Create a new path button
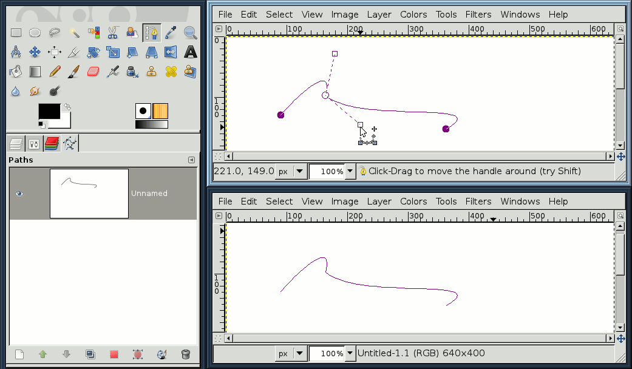The height and width of the screenshot is (369, 632). click(19, 354)
